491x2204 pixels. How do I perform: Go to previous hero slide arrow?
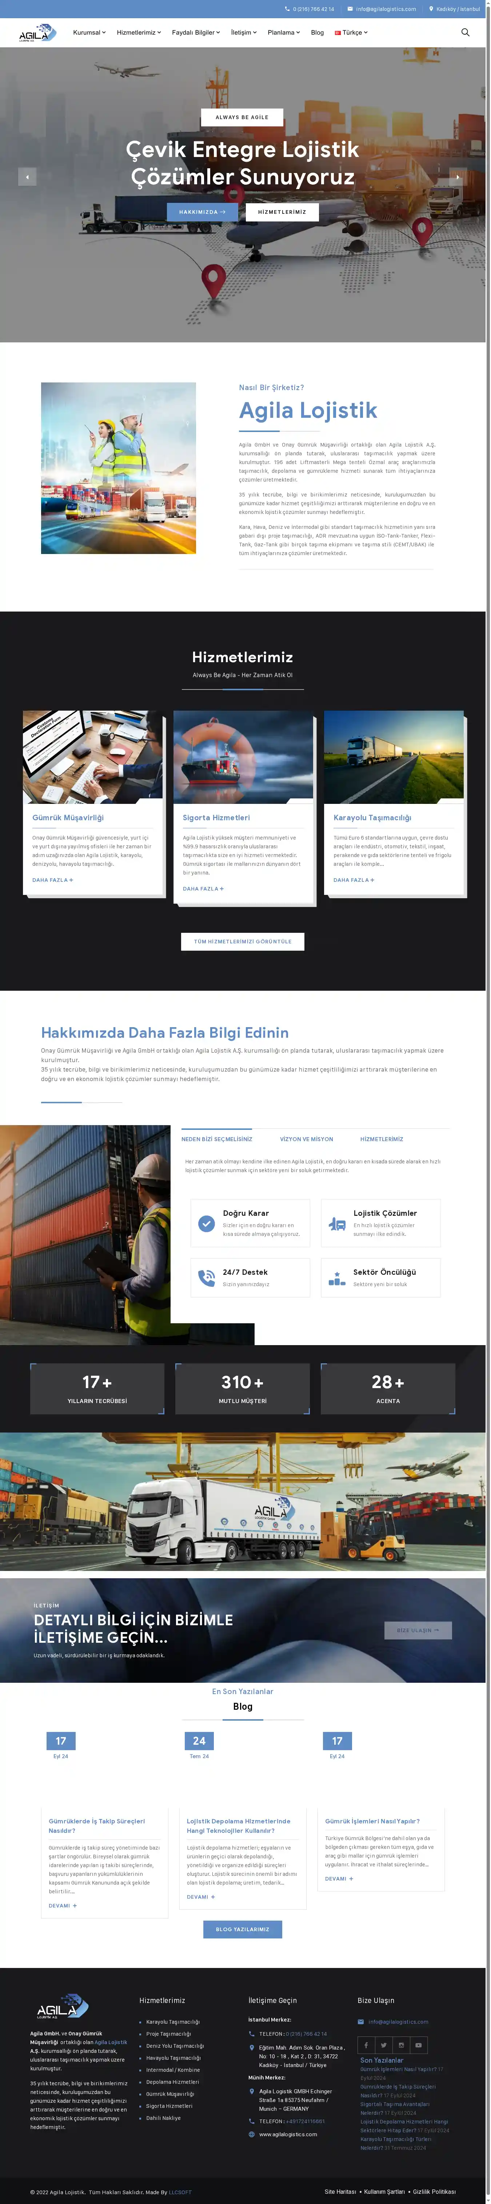point(27,177)
